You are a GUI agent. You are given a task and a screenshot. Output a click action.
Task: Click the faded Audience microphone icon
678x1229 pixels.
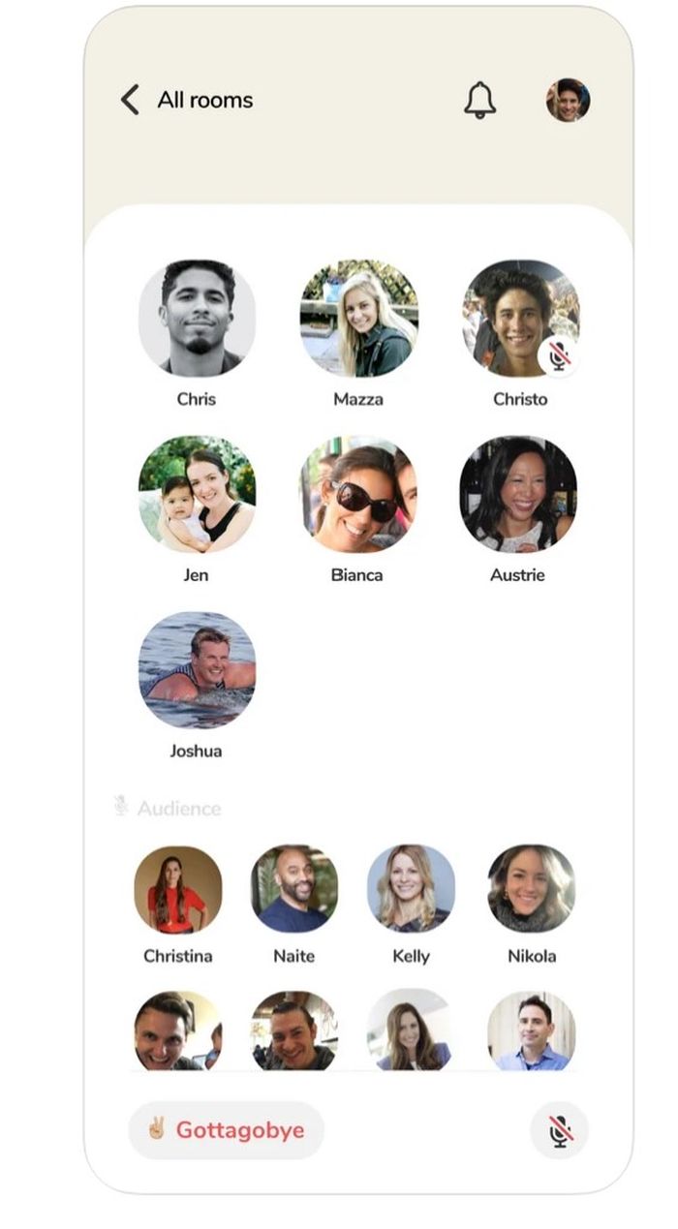click(x=121, y=806)
